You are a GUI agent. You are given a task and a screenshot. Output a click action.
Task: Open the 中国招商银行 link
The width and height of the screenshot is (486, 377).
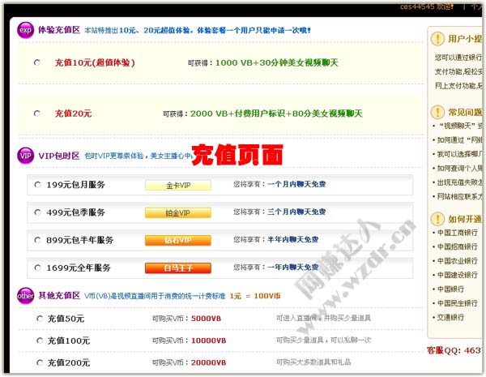[457, 246]
